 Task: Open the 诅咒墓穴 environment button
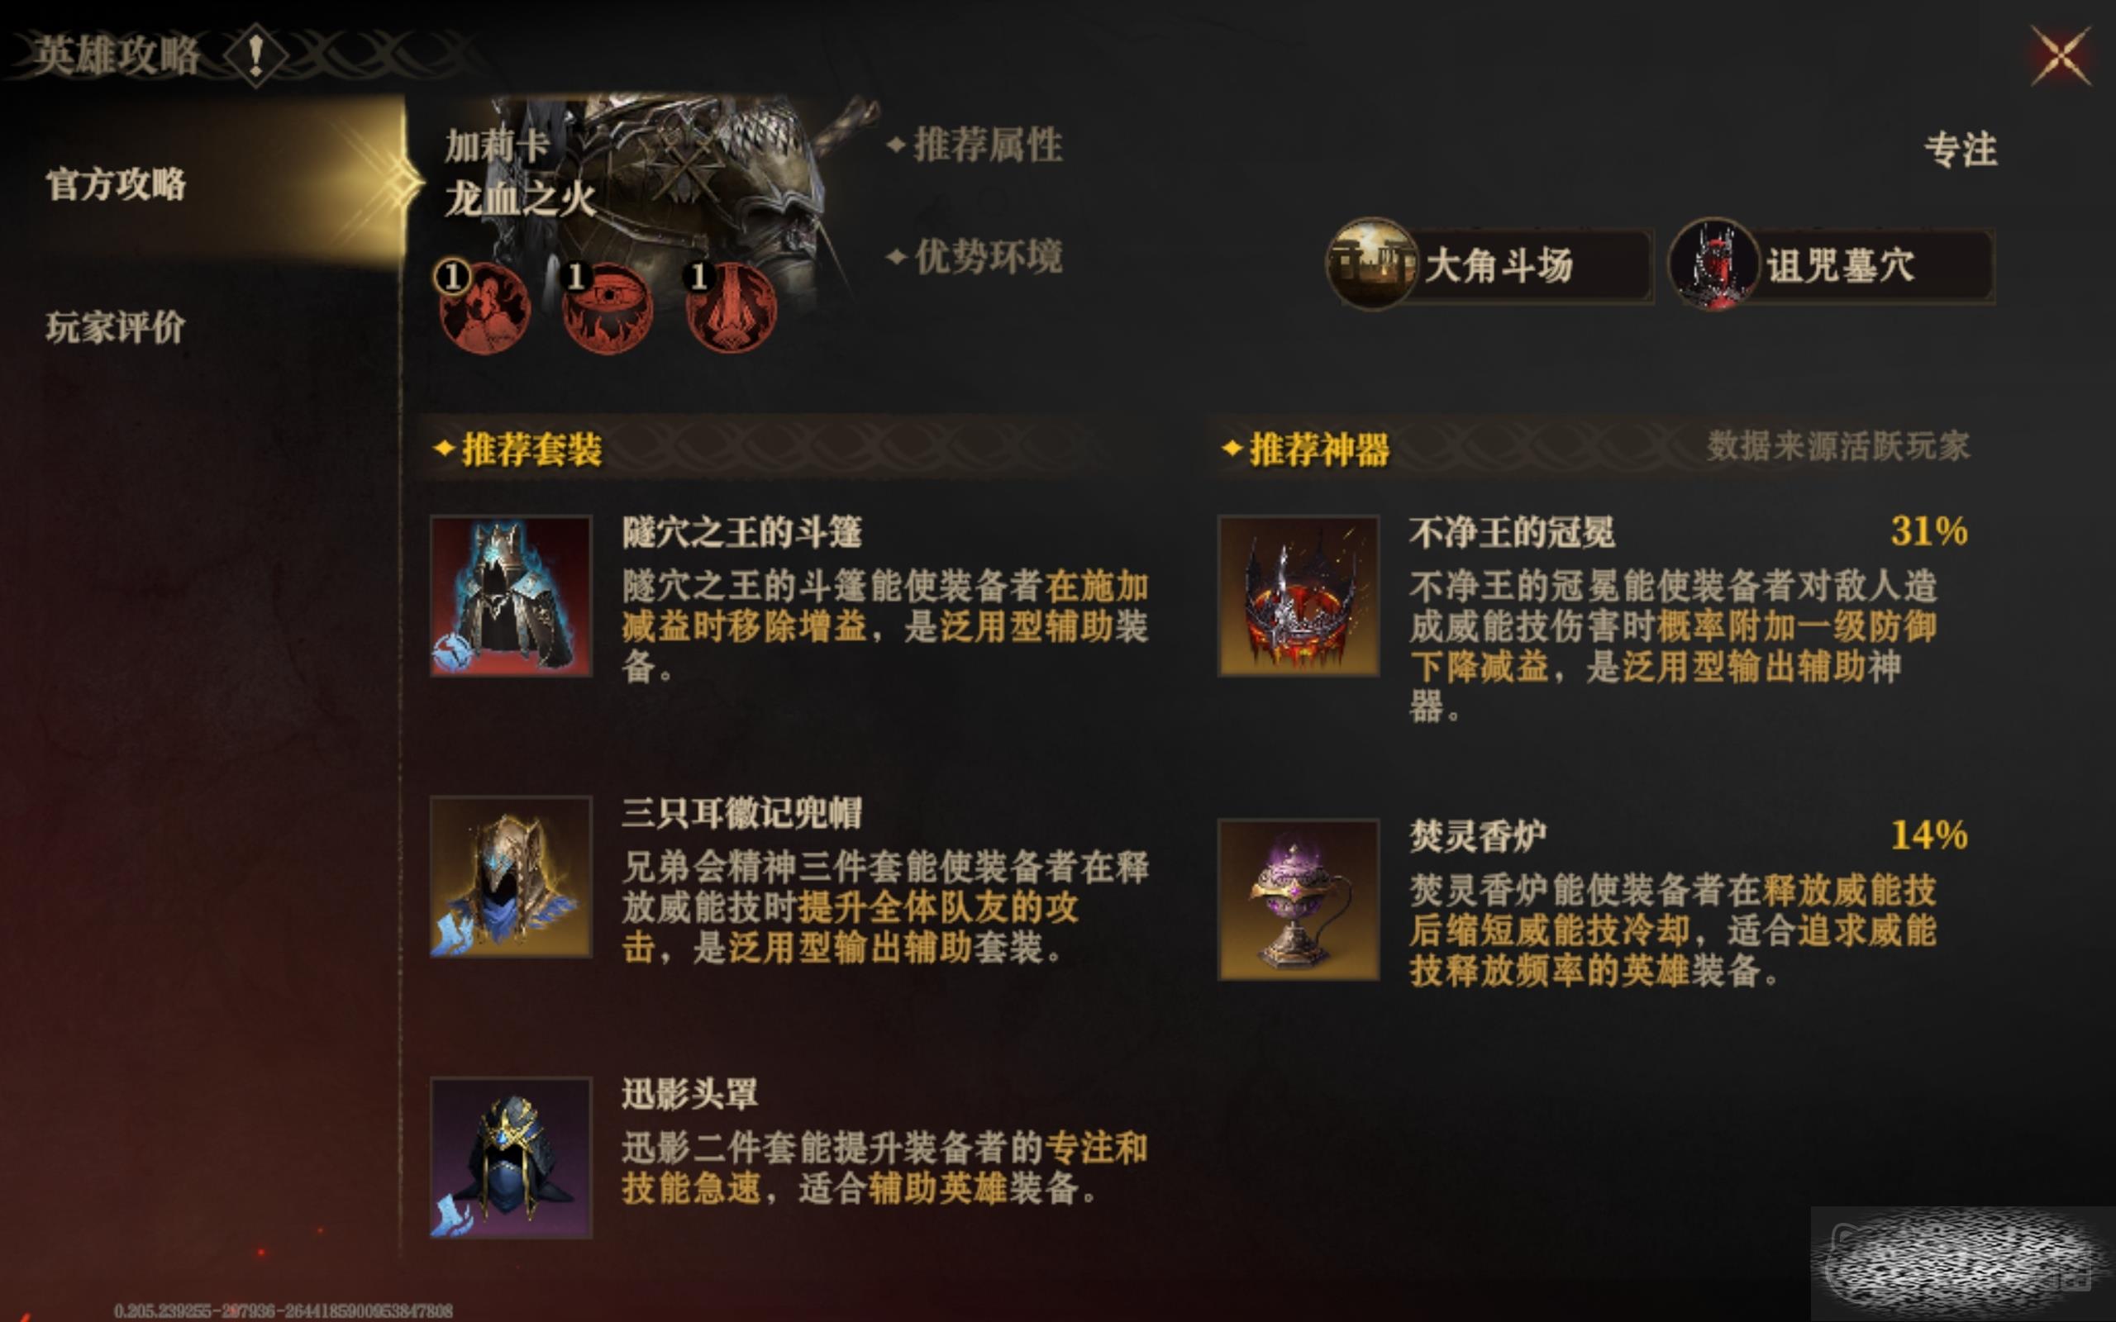pyautogui.click(x=1831, y=265)
